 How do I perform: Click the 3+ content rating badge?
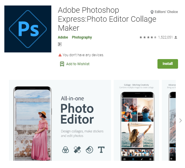click(x=60, y=44)
